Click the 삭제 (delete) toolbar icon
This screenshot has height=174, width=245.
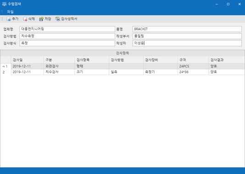(25, 19)
